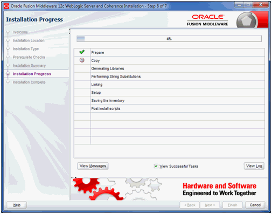
Task: Select Installation Location step
Action: click(29, 40)
